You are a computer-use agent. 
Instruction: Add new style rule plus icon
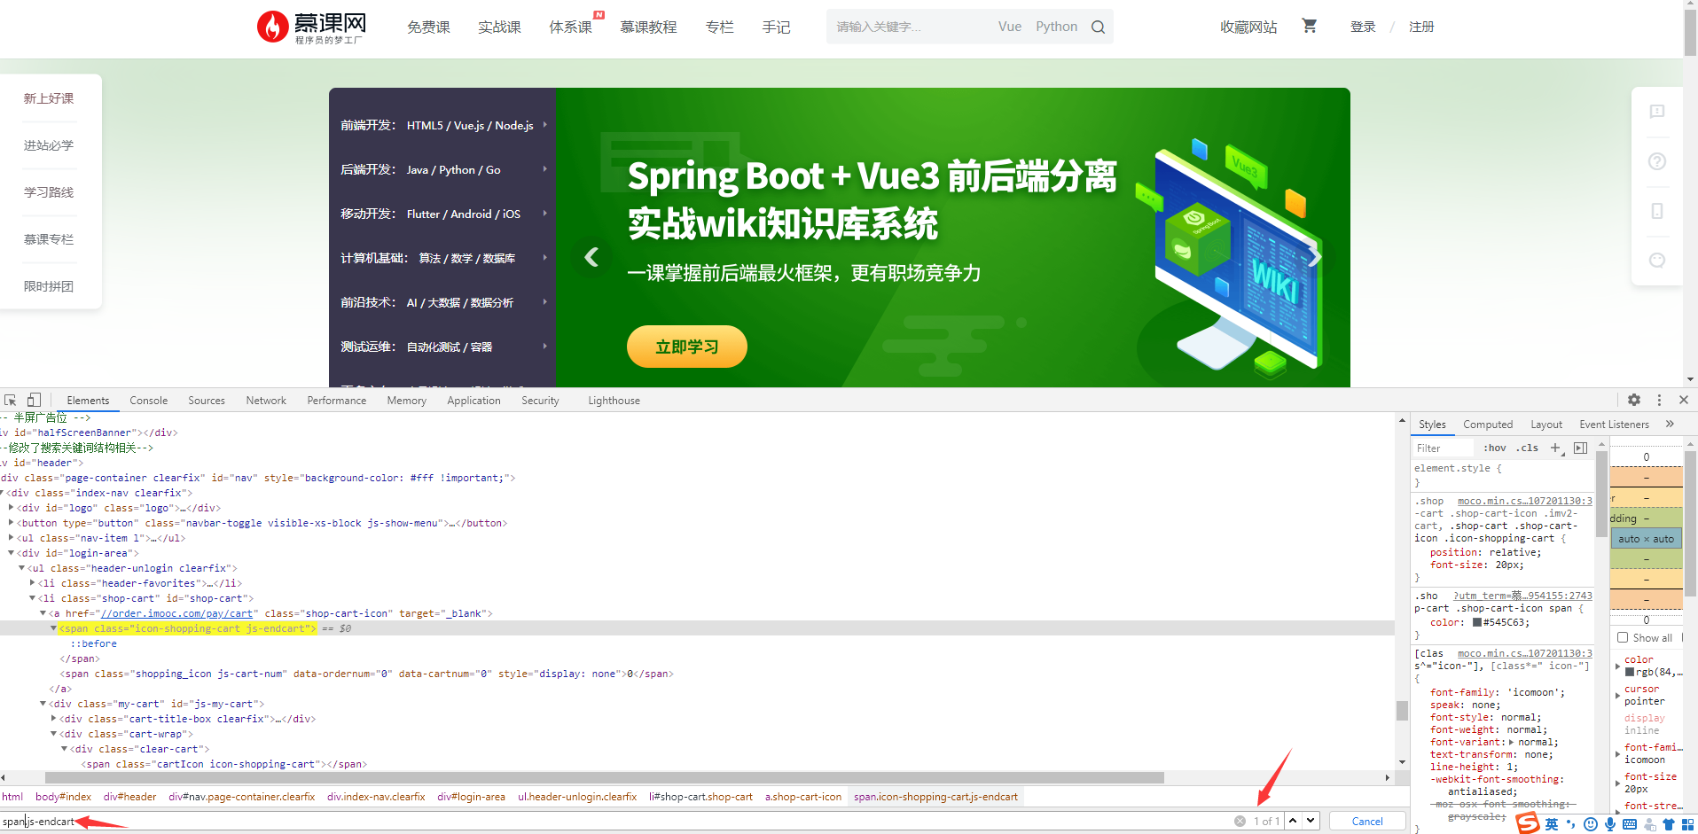point(1556,448)
